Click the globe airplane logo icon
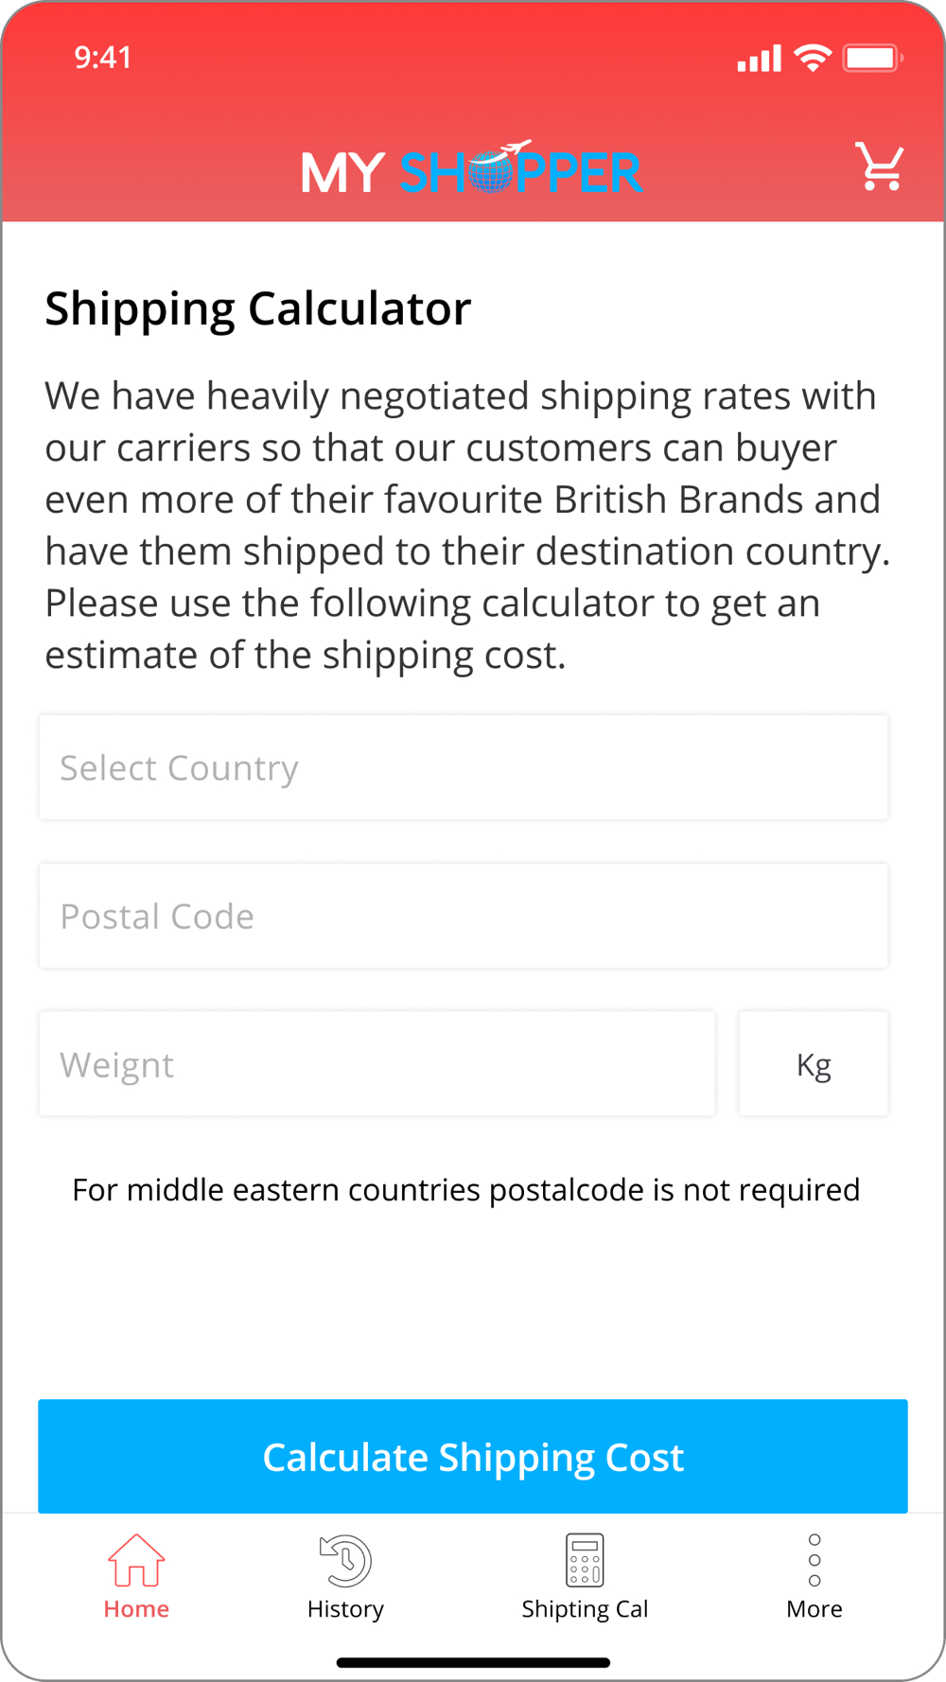 496,167
